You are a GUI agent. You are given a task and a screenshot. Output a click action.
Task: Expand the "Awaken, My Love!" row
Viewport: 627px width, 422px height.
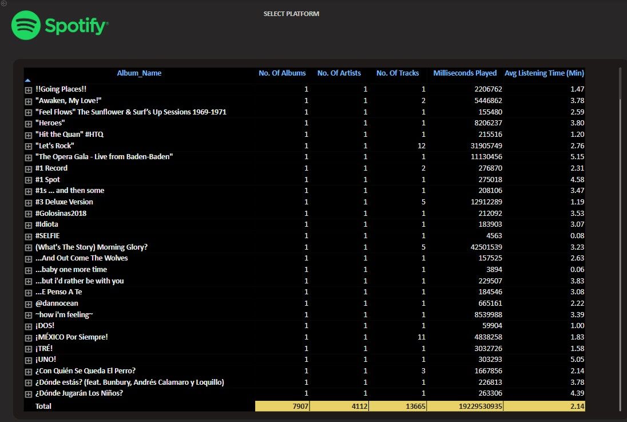[28, 101]
